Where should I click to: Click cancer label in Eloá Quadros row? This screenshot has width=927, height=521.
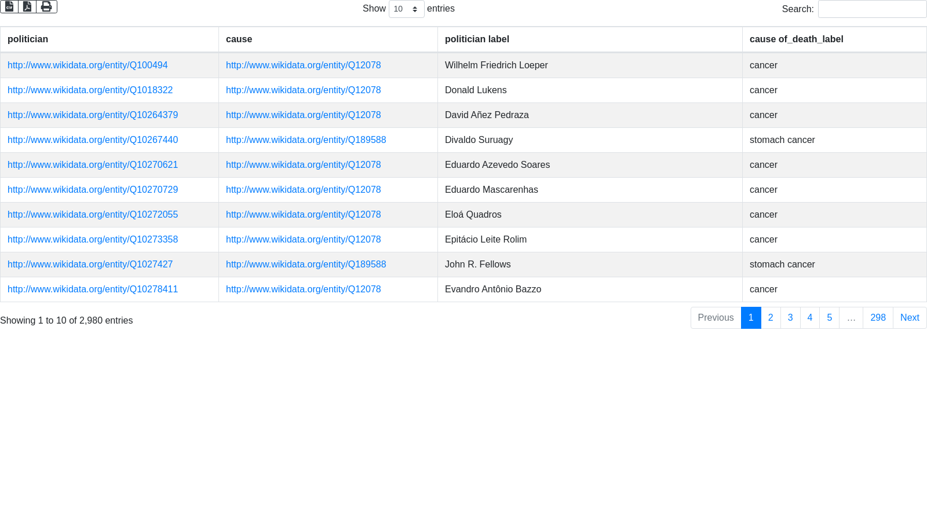click(x=764, y=215)
